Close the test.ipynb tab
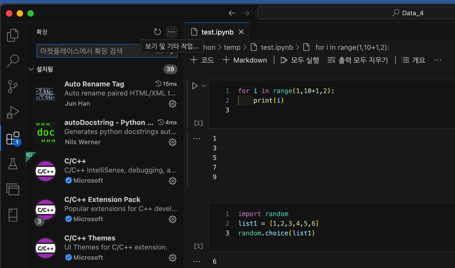The width and height of the screenshot is (455, 268). [241, 32]
